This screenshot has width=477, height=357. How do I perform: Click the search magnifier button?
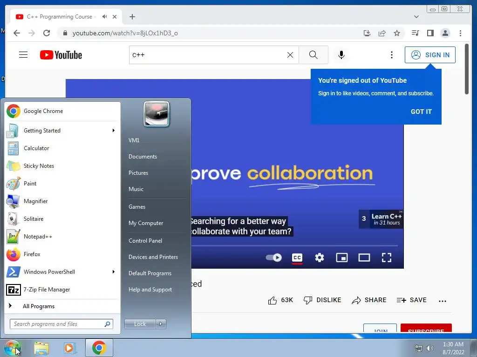pos(313,55)
